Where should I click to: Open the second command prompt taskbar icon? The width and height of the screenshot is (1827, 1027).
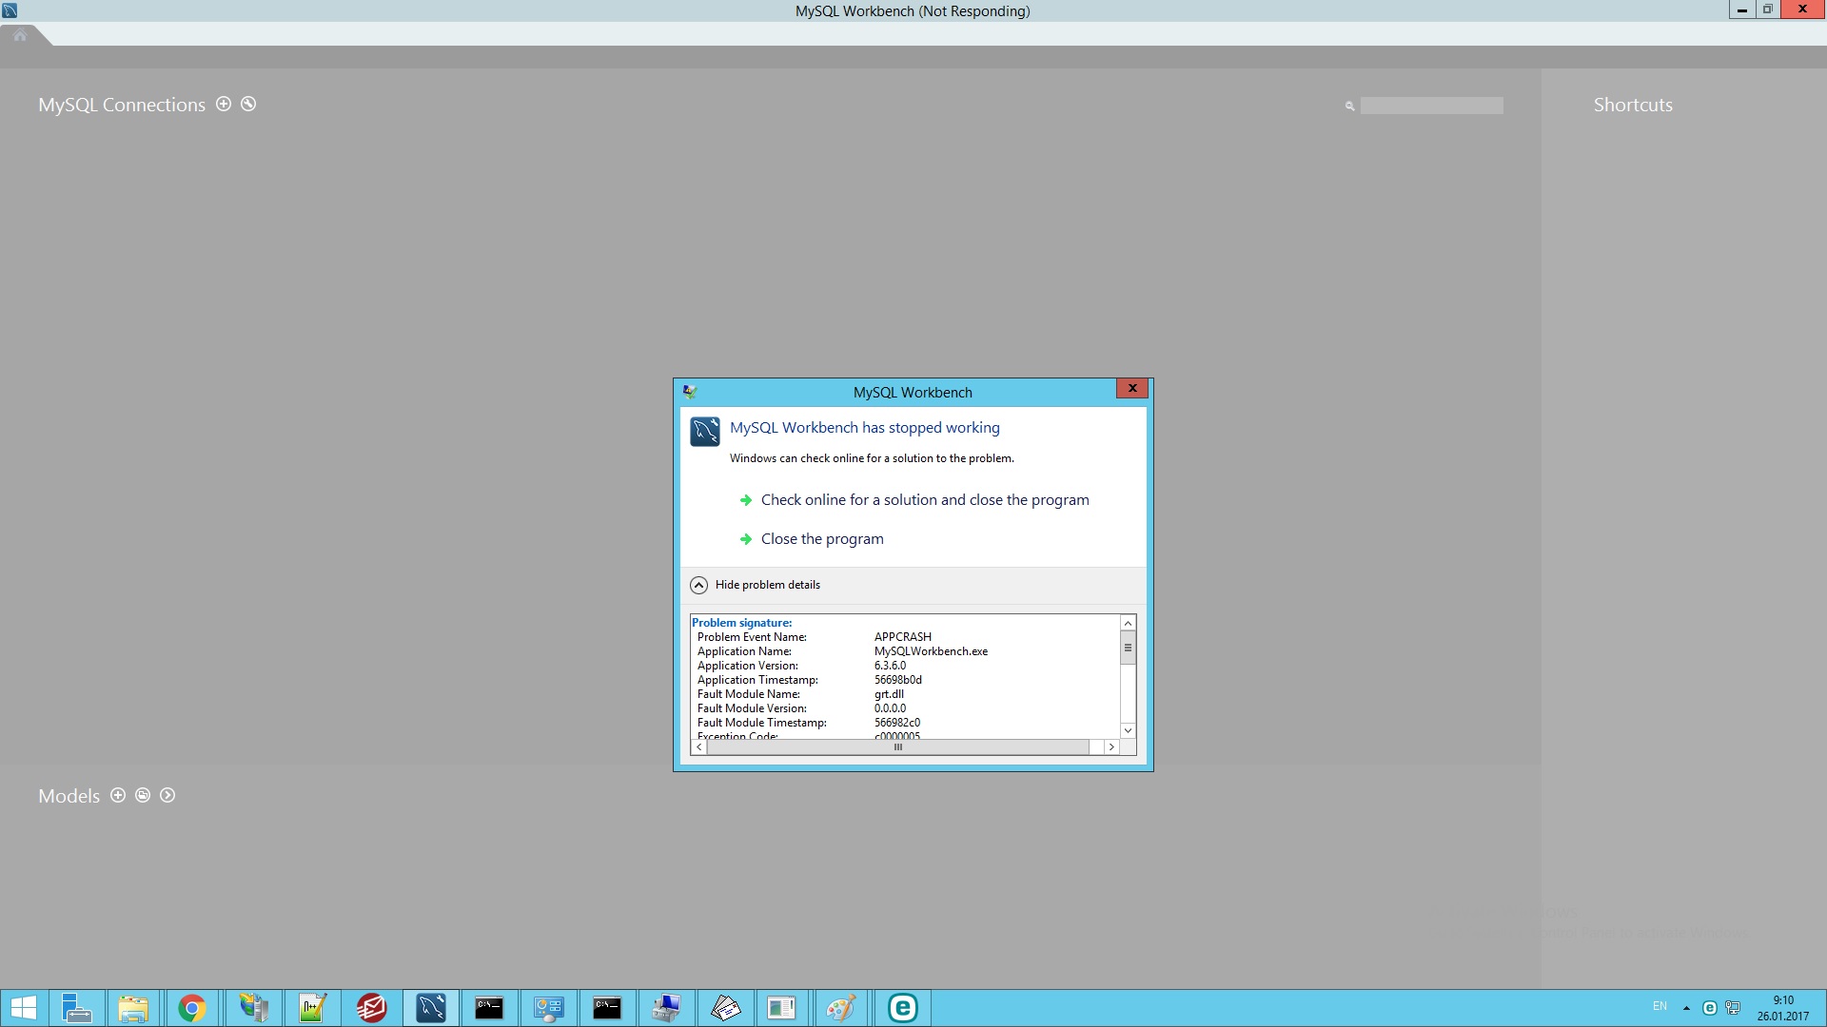coord(607,1008)
